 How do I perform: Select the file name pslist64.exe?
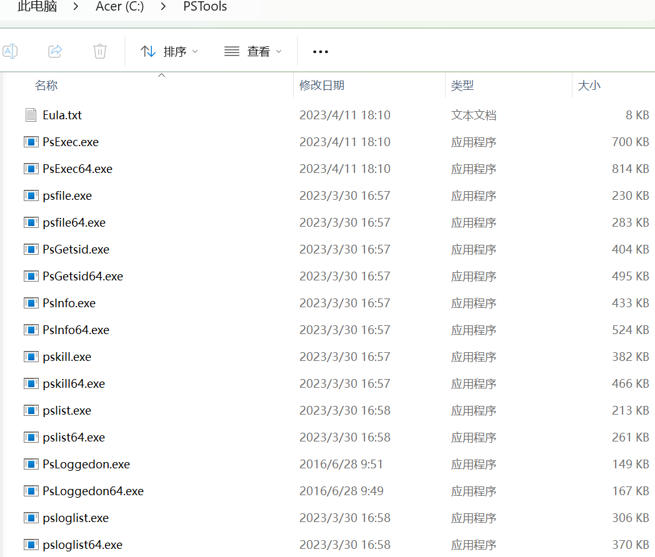(74, 437)
